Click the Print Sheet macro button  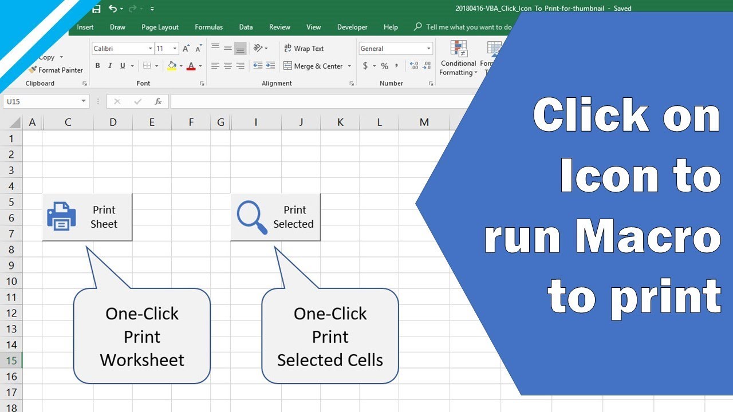coord(87,217)
